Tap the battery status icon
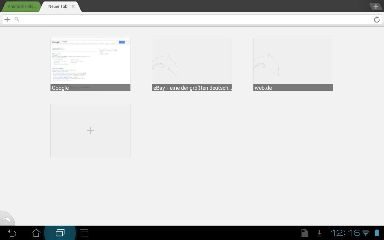 pos(377,233)
